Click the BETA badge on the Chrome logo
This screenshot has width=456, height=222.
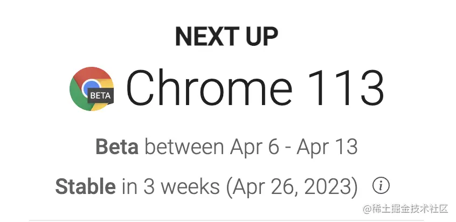pyautogui.click(x=100, y=95)
